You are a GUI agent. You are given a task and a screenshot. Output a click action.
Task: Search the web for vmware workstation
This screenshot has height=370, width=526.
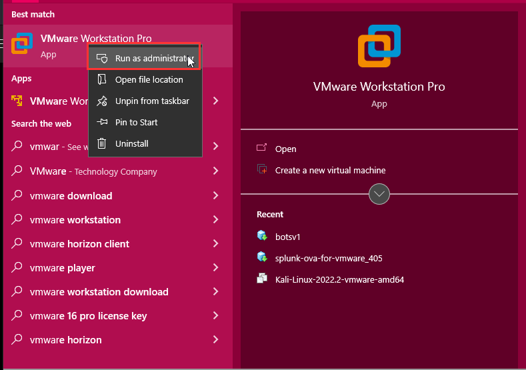click(75, 220)
